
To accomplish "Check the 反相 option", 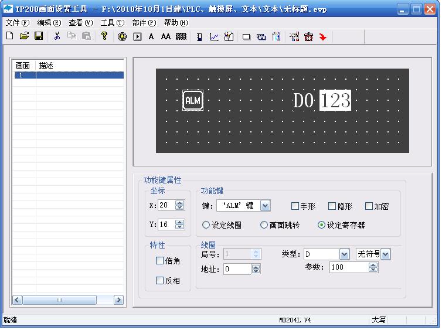I will tap(159, 281).
